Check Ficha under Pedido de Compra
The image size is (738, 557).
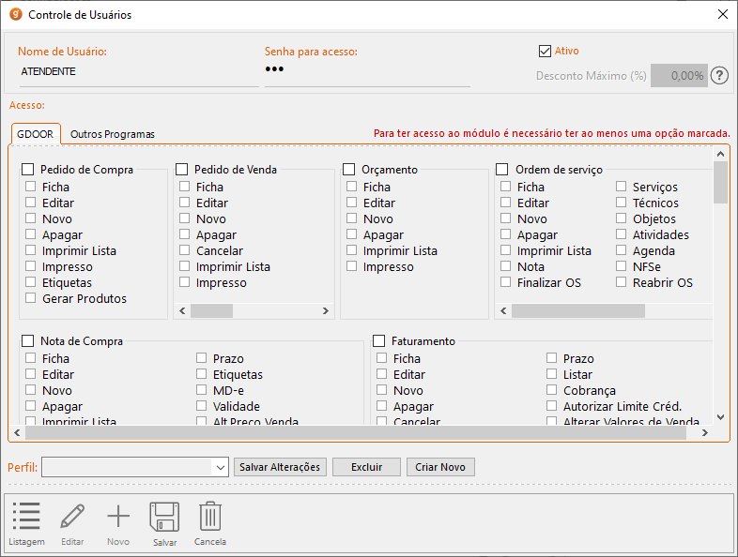click(31, 187)
